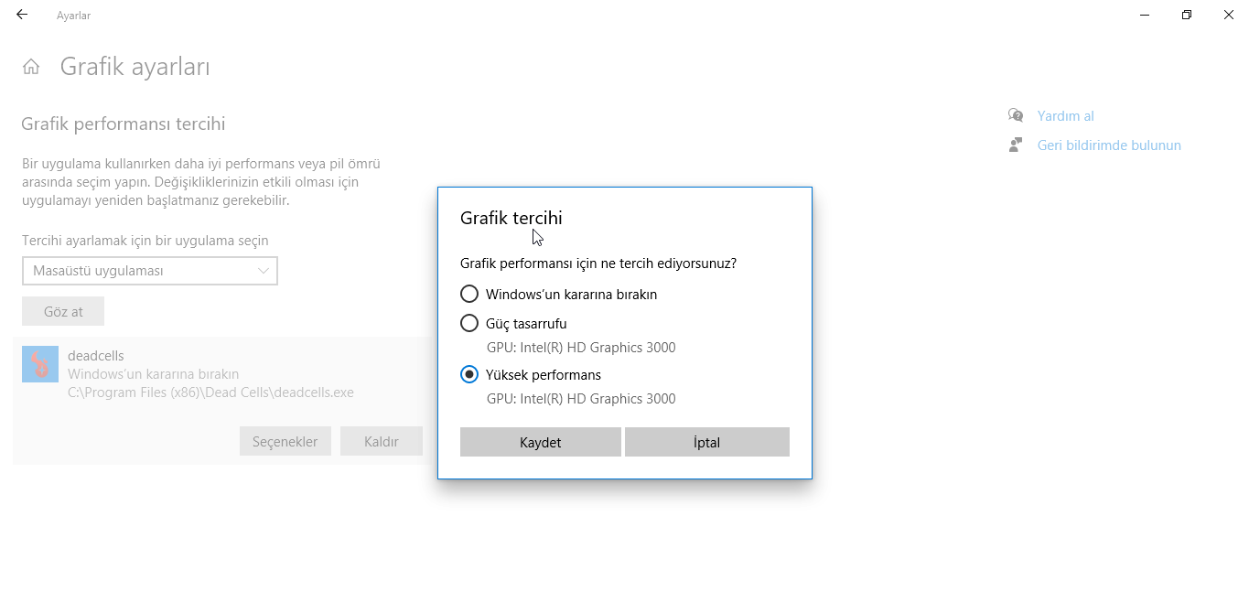Open the Masaüstü uygulaması dropdown

coord(150,271)
